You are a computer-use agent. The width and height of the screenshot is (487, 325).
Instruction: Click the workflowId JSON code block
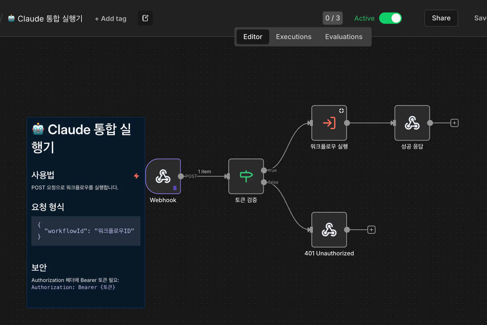[x=86, y=231]
